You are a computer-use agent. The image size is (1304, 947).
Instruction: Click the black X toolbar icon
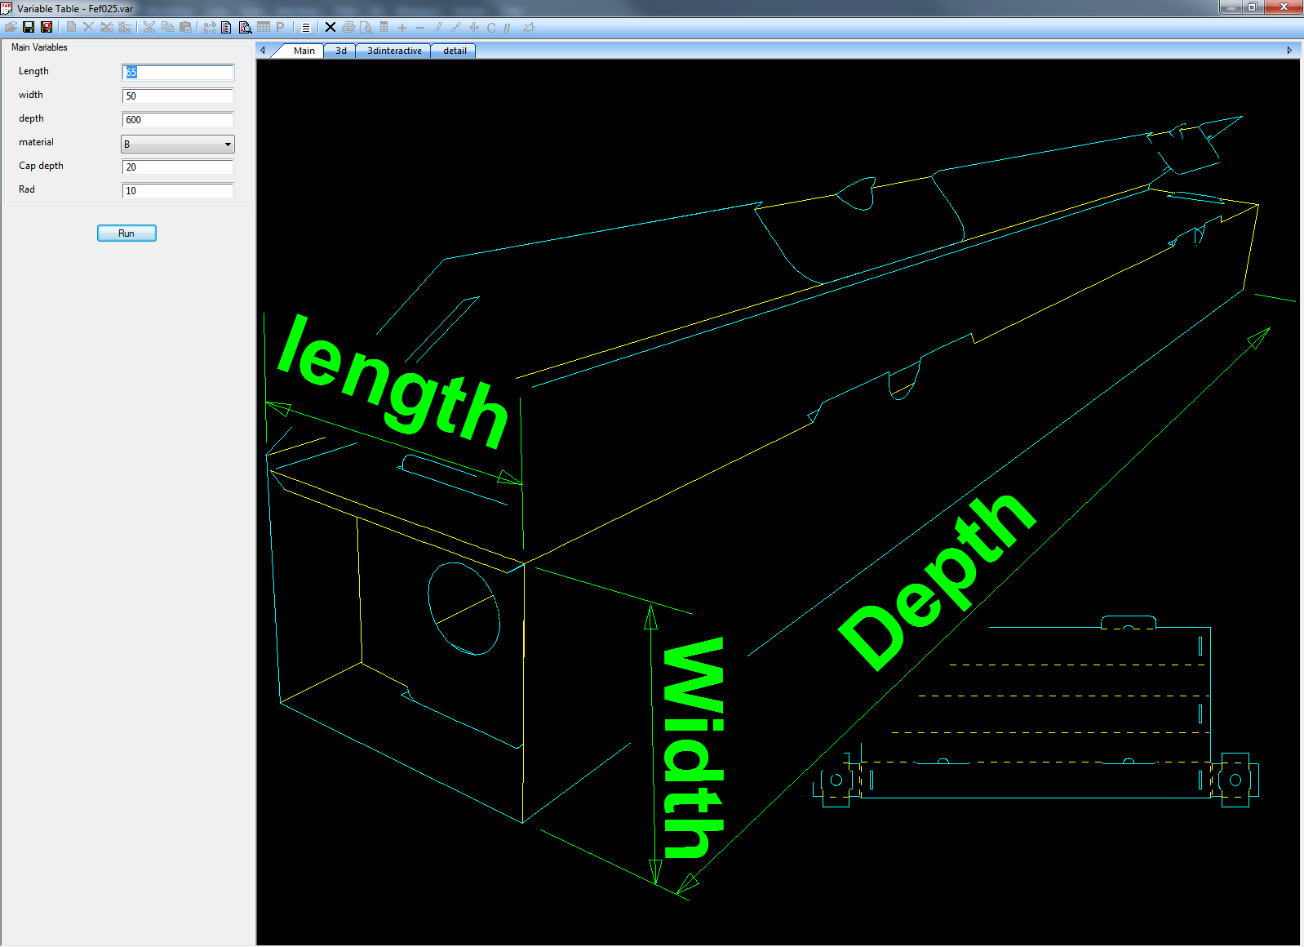(x=330, y=27)
